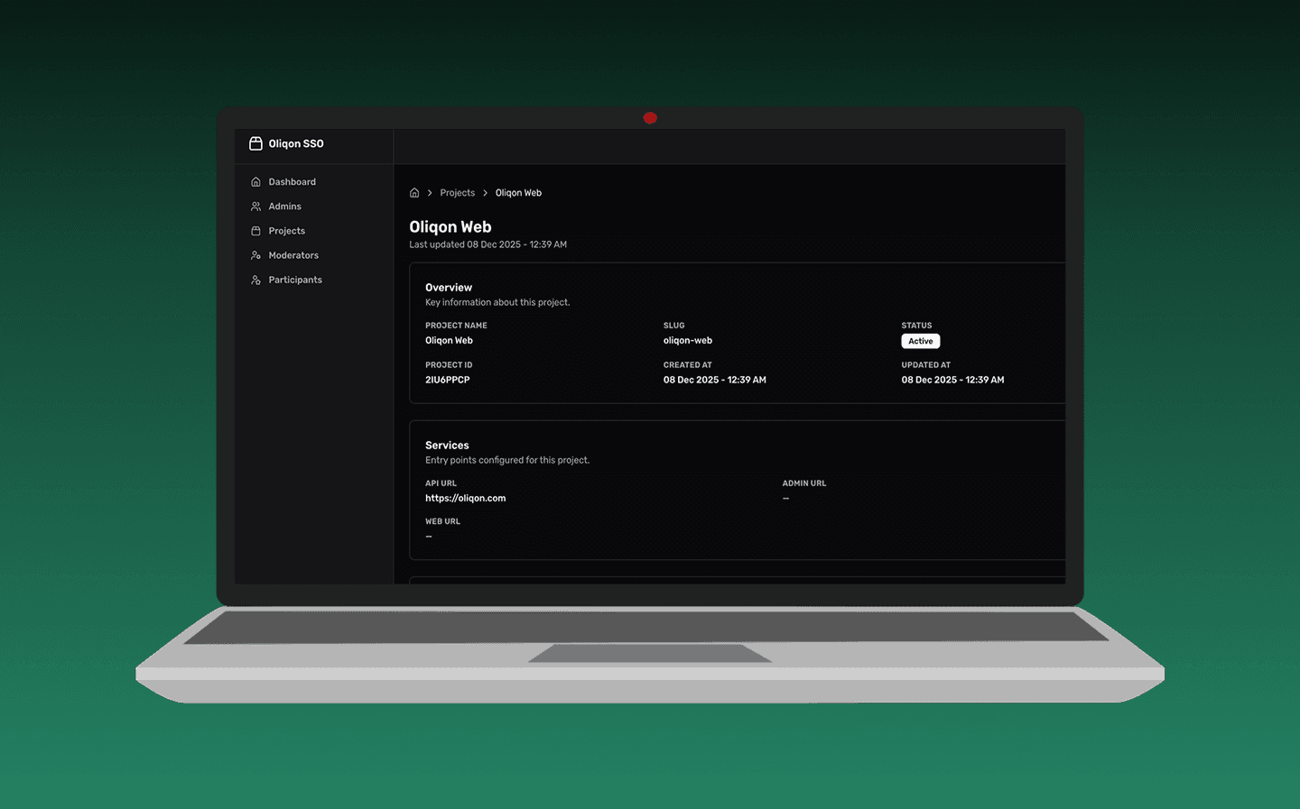Click the SLUG label
Screen dimensions: 1300x809
point(674,326)
